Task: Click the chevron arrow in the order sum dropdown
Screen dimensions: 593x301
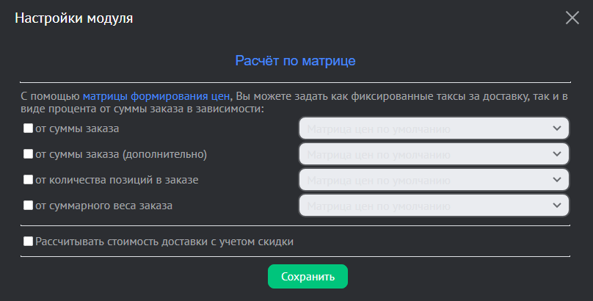Action: (x=556, y=129)
